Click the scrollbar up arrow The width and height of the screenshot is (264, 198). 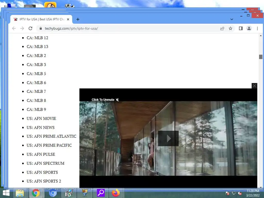(261, 36)
